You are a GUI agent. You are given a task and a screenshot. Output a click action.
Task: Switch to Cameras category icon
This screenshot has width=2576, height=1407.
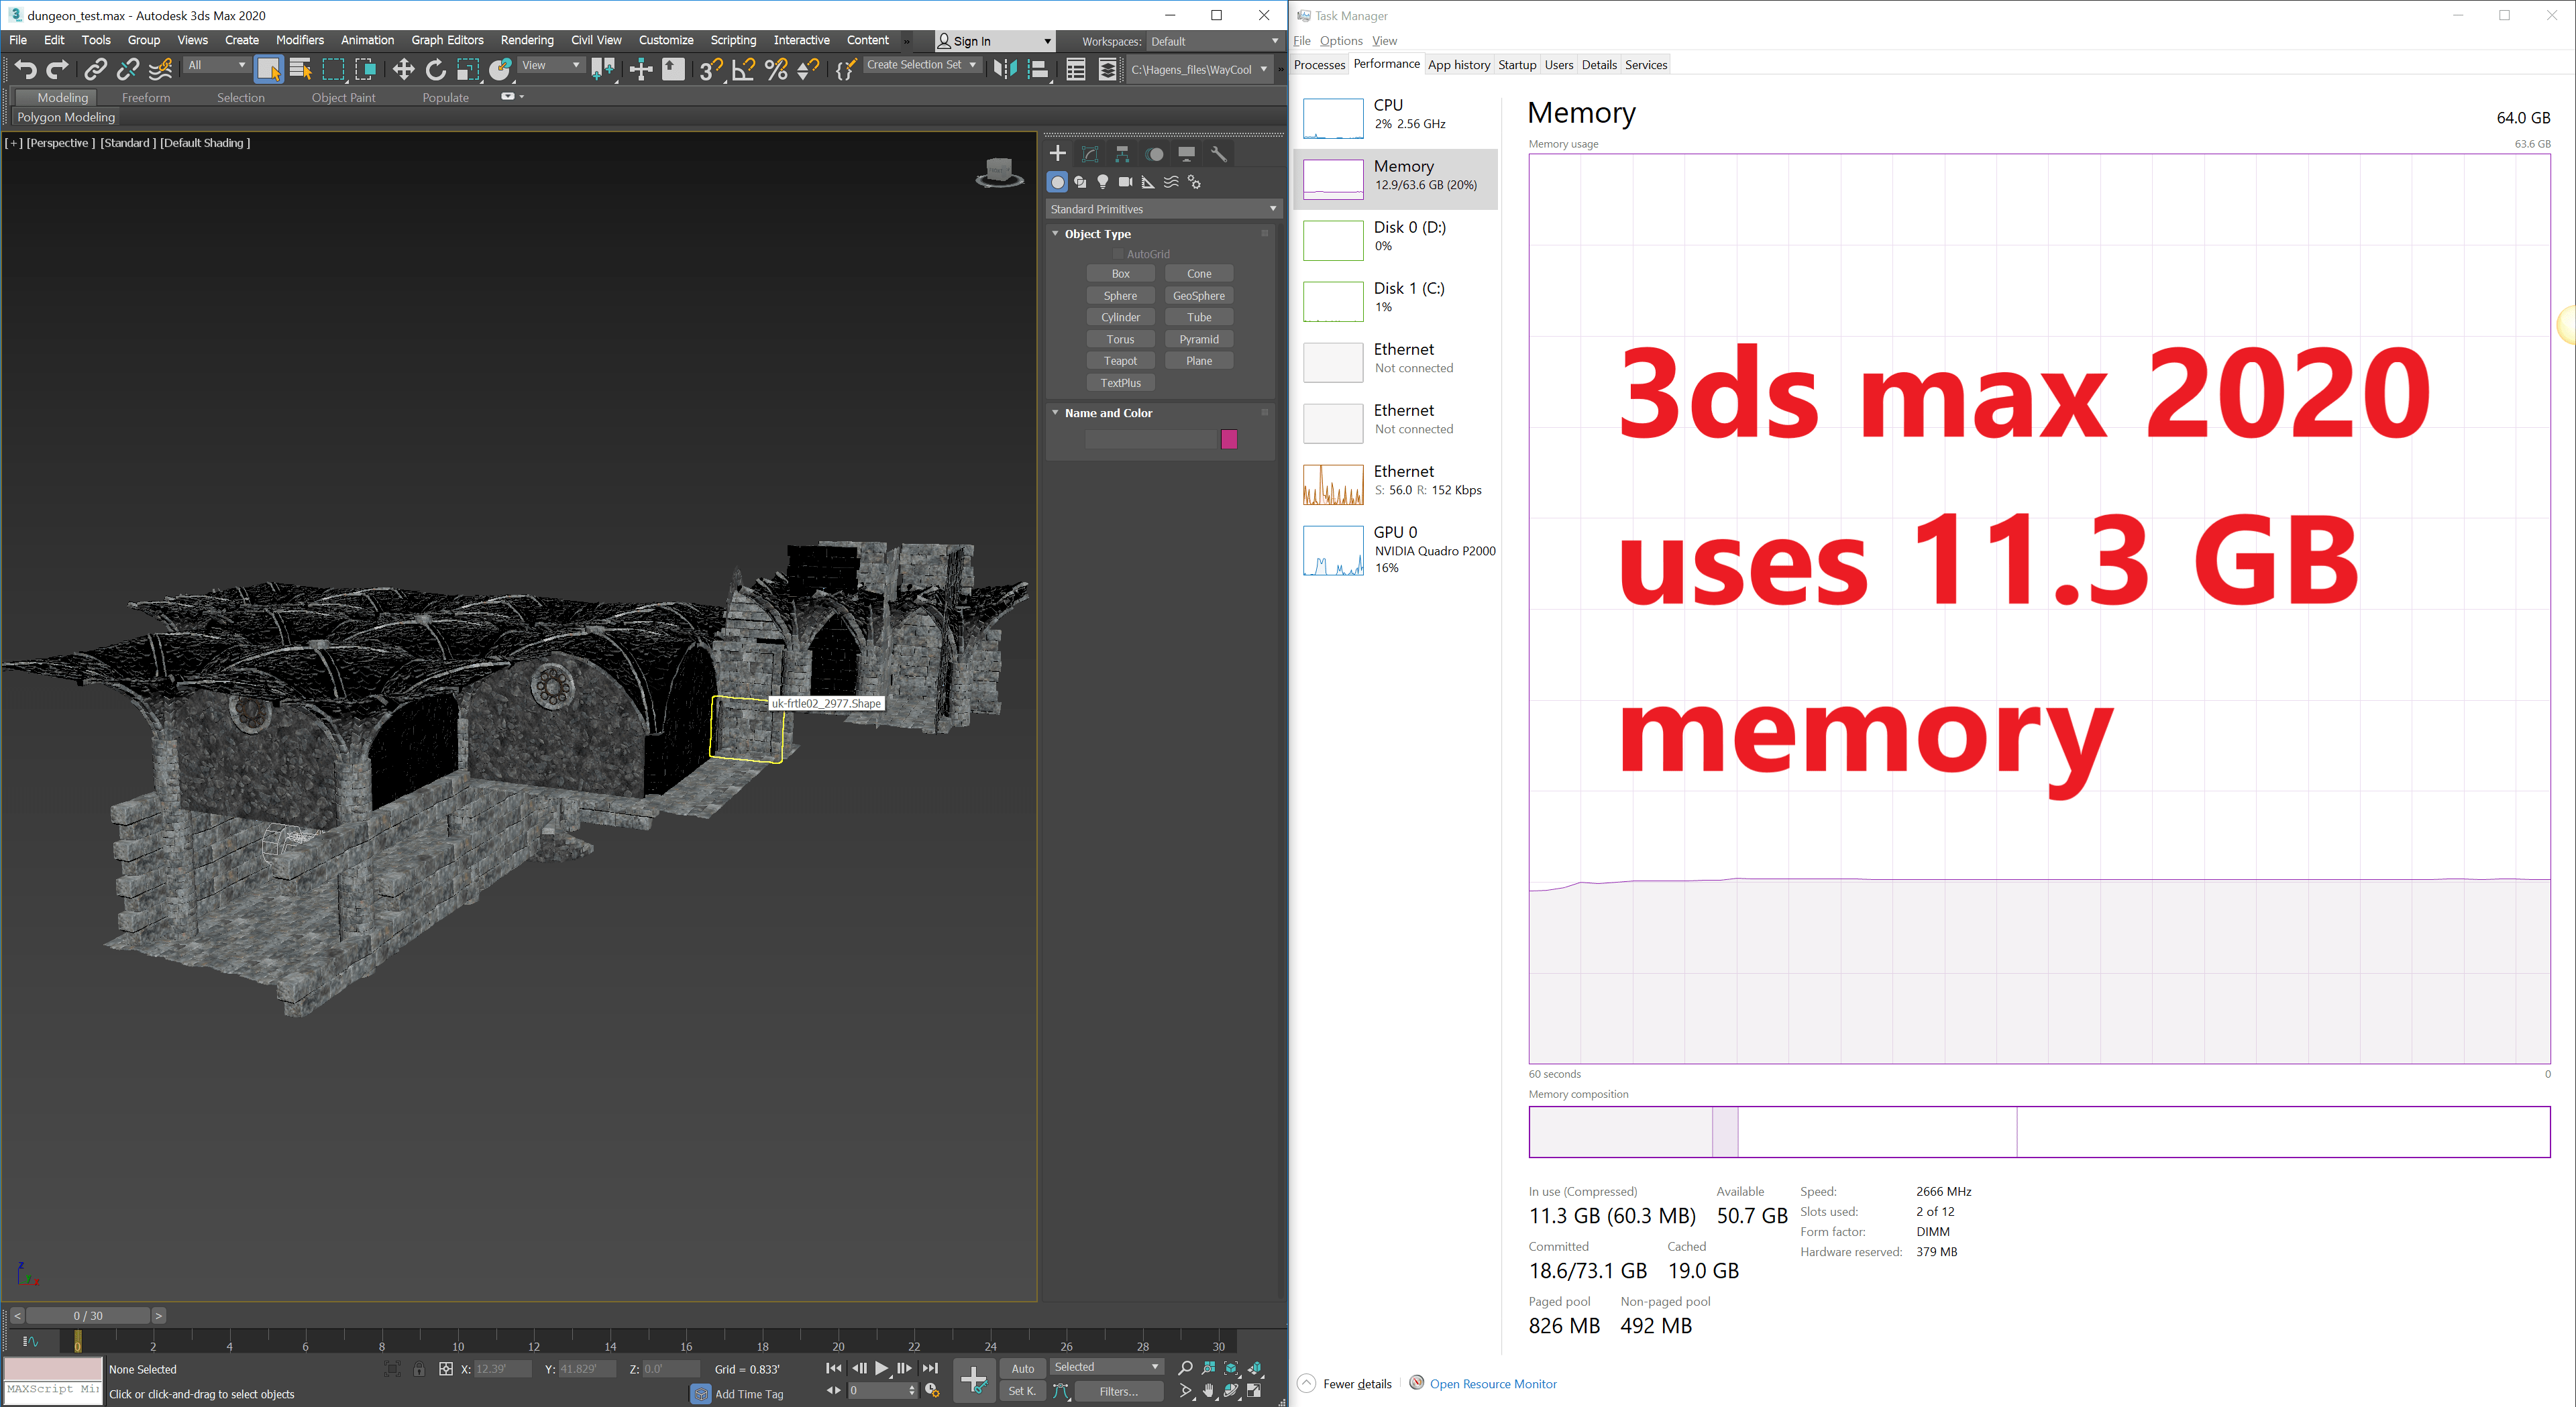click(x=1125, y=182)
